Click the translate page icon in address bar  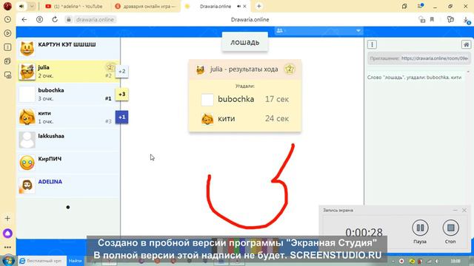(422, 20)
